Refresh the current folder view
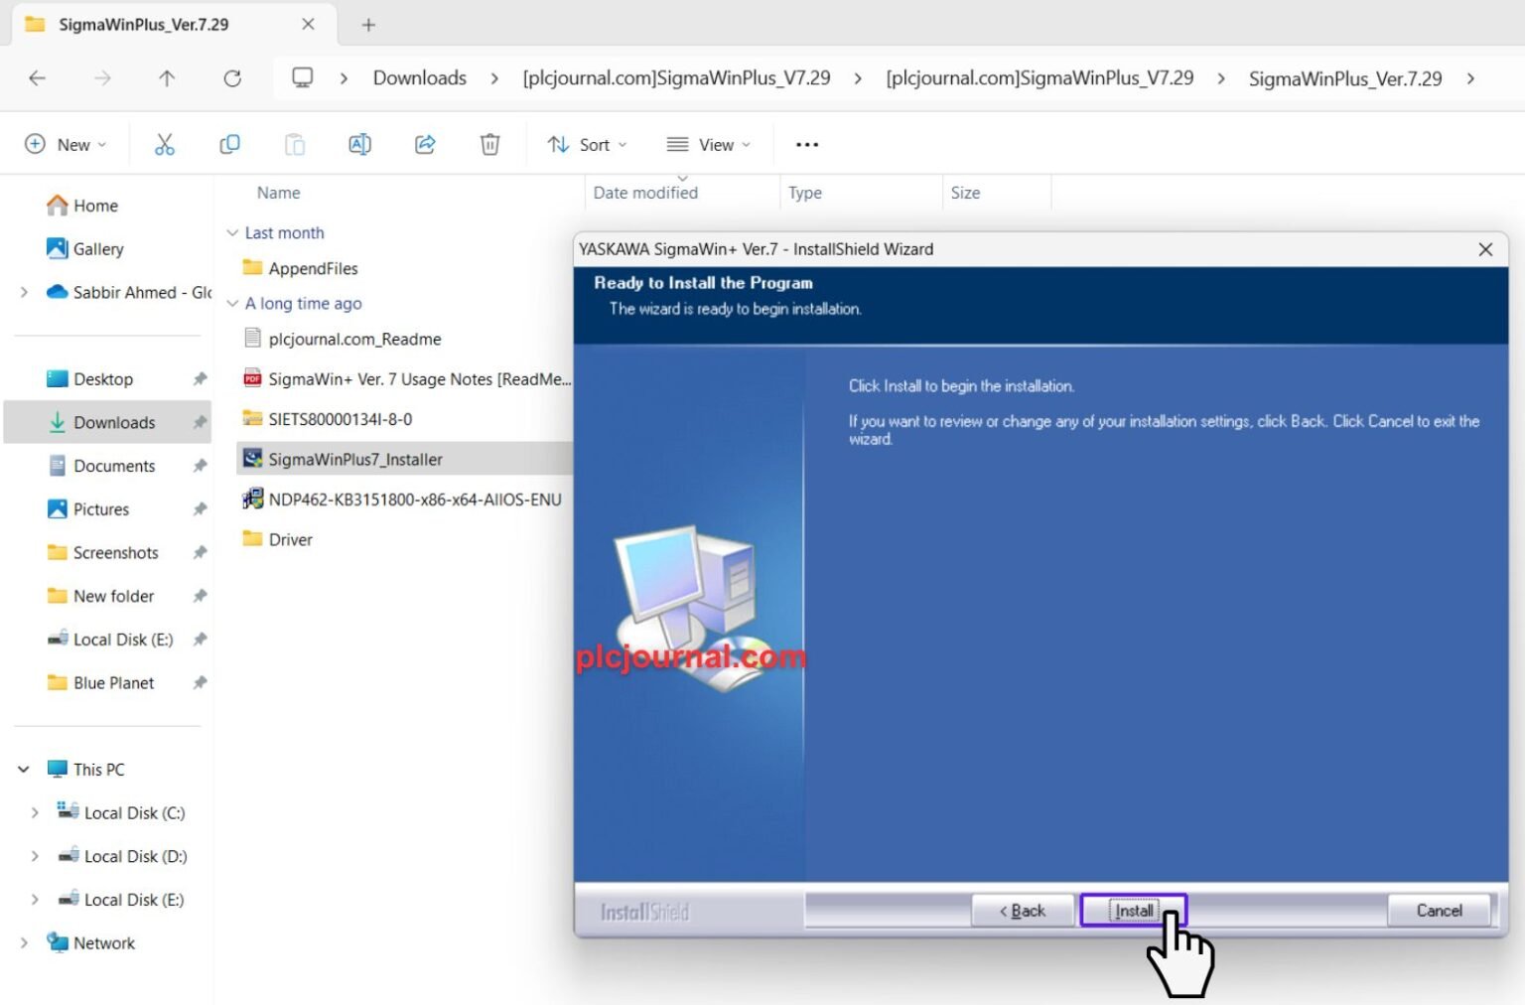This screenshot has width=1525, height=1005. point(232,78)
